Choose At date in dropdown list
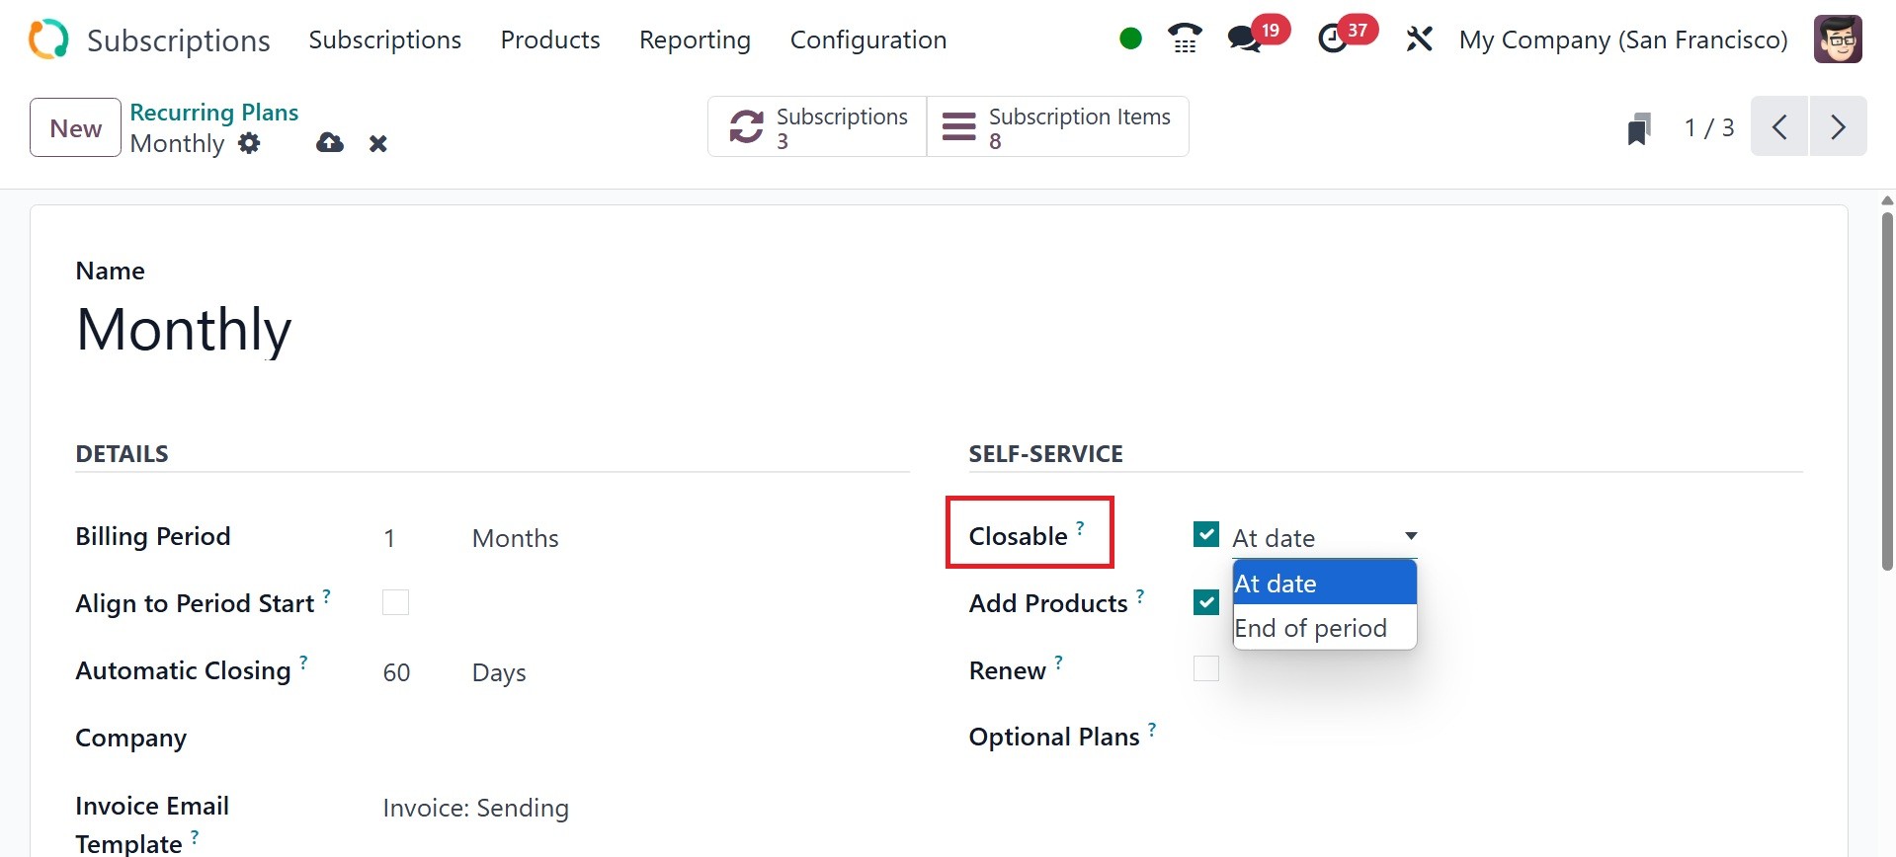 pyautogui.click(x=1276, y=584)
